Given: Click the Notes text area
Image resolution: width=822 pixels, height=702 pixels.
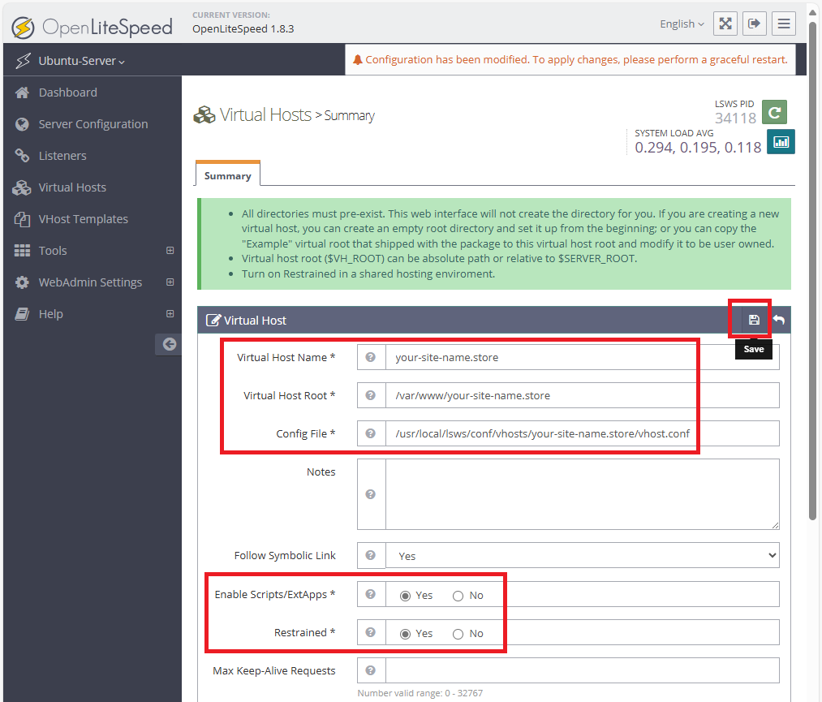Looking at the screenshot, I should tap(583, 494).
